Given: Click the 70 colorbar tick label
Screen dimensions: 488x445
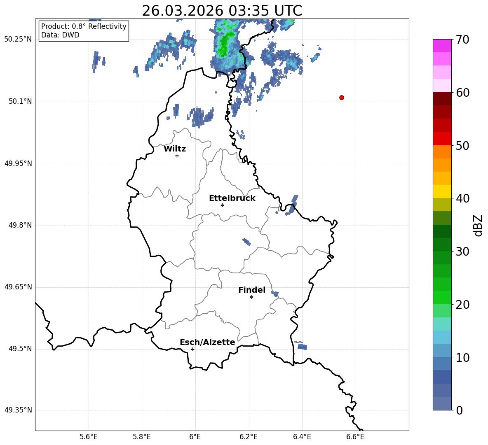Looking at the screenshot, I should point(462,40).
